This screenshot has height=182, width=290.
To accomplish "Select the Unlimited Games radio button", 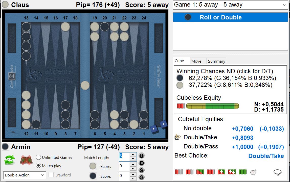I will (x=38, y=158).
